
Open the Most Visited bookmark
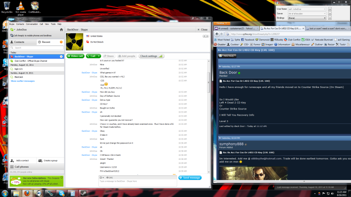point(222,40)
